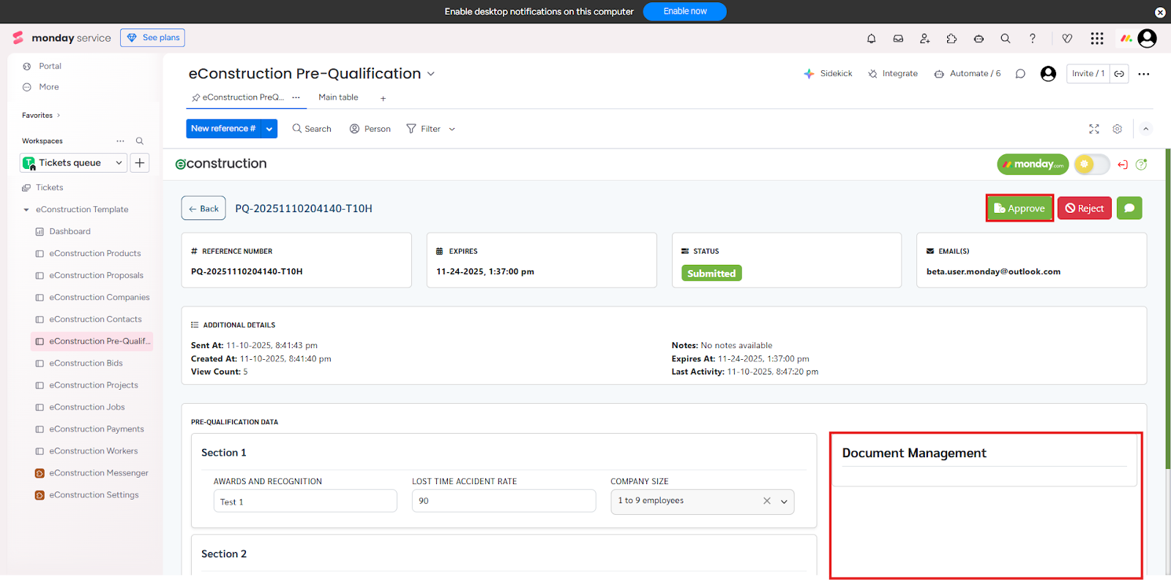The height and width of the screenshot is (580, 1171).
Task: Expand the Tickets queue workspace dropdown
Action: pyautogui.click(x=119, y=163)
